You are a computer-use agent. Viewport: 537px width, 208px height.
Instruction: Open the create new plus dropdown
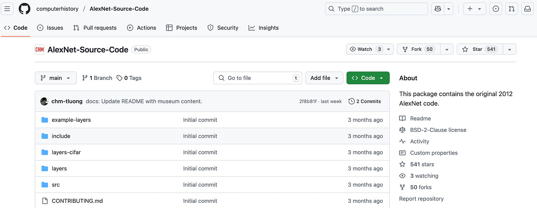click(x=474, y=9)
